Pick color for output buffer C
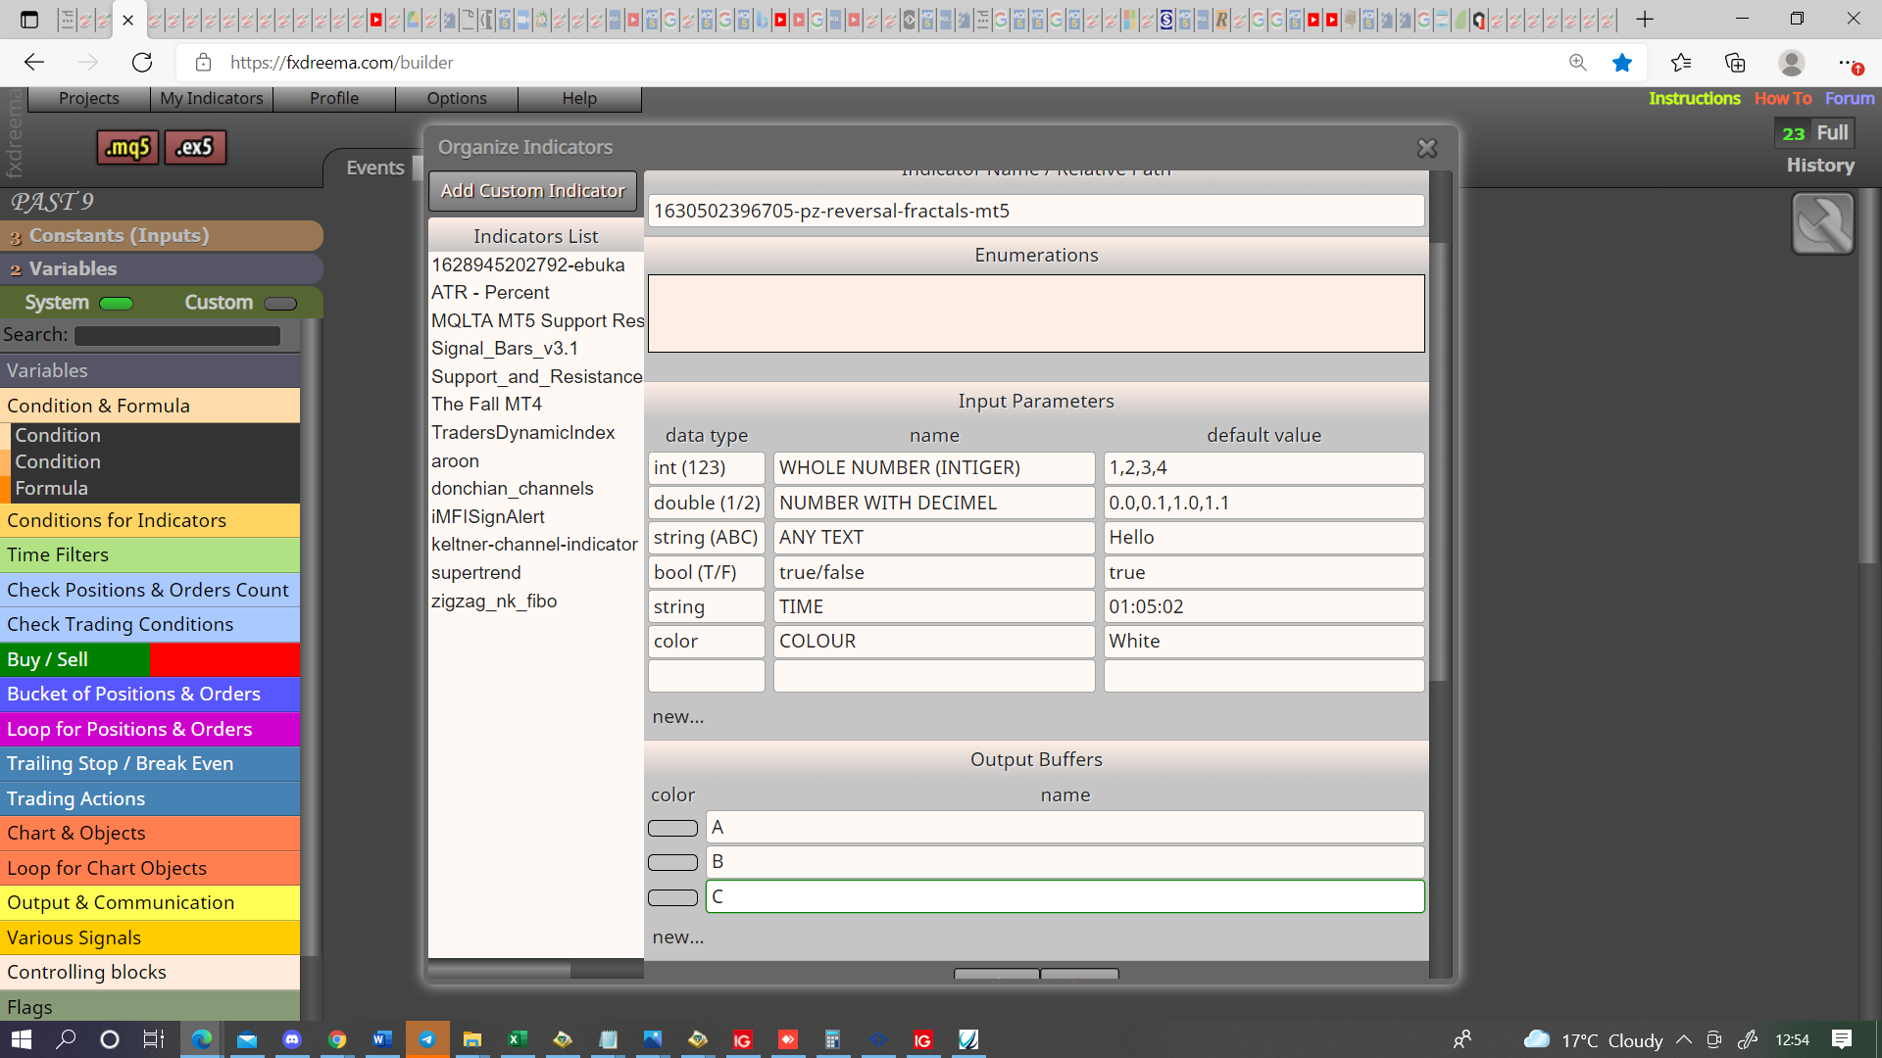 tap(672, 897)
